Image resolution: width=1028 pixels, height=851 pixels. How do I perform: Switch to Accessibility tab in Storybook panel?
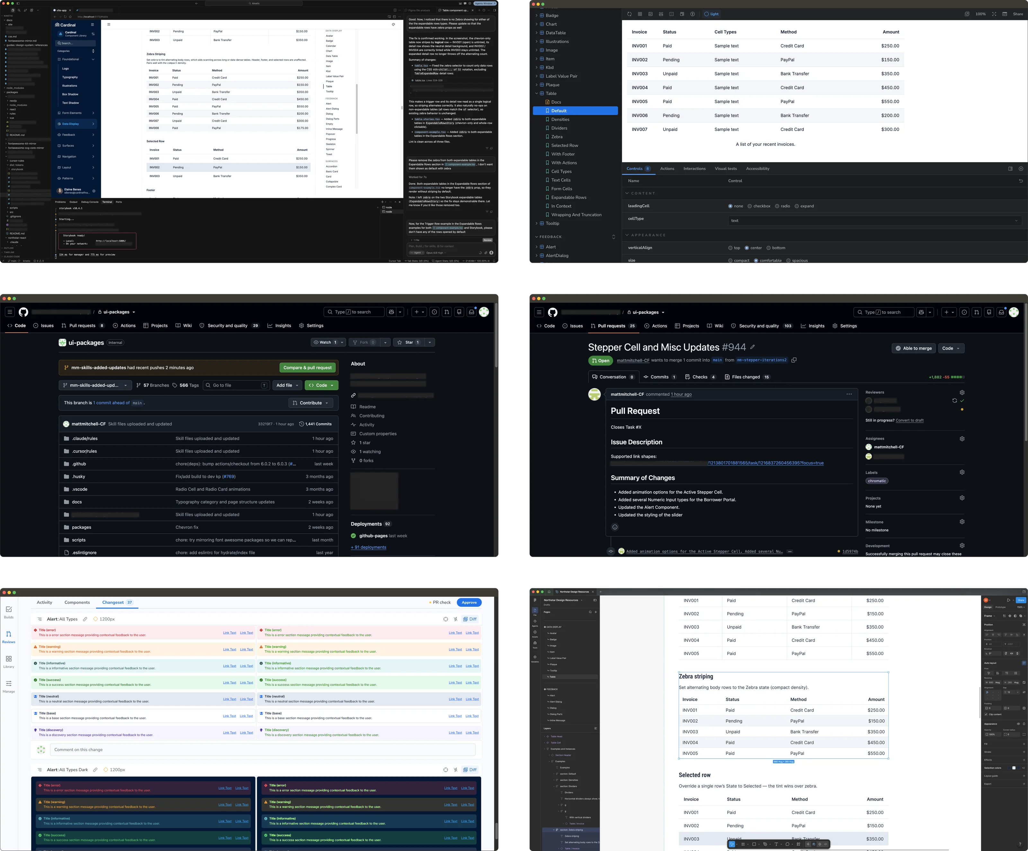(757, 169)
